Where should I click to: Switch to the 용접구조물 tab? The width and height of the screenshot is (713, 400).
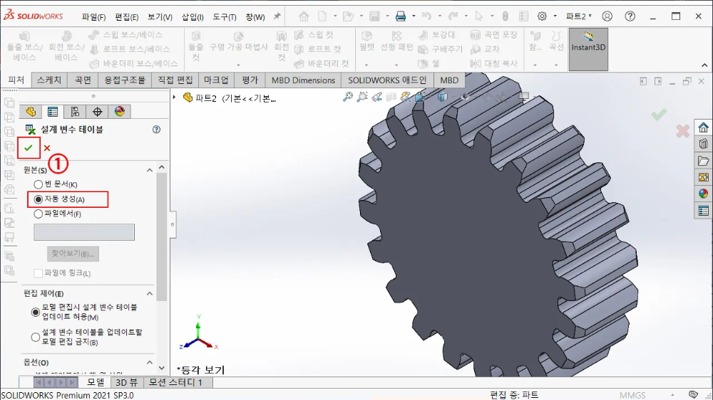125,80
